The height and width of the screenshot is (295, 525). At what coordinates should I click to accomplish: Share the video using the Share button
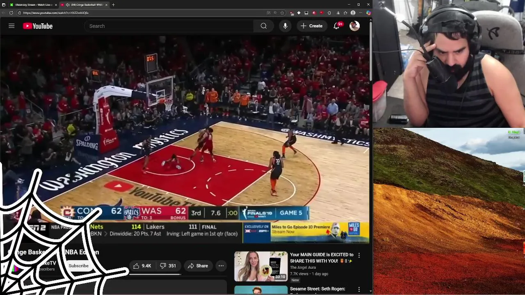point(198,266)
